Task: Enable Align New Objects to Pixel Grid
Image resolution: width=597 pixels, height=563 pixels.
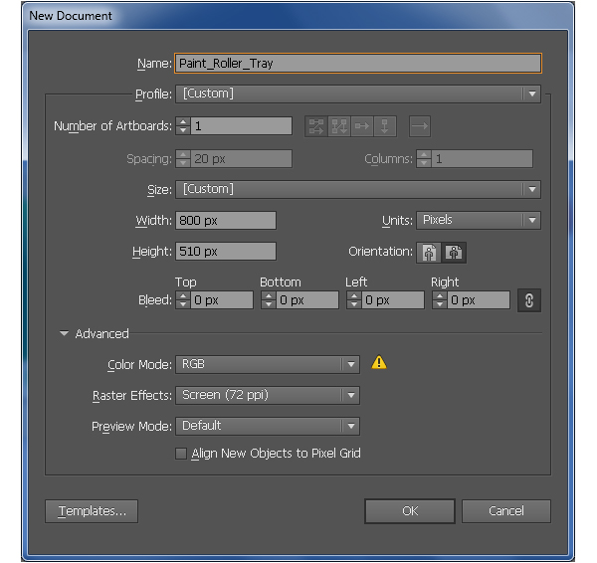Action: [x=181, y=454]
